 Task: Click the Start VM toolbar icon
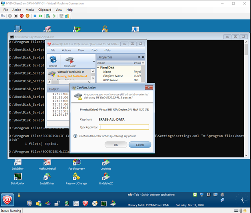pos(10,16)
